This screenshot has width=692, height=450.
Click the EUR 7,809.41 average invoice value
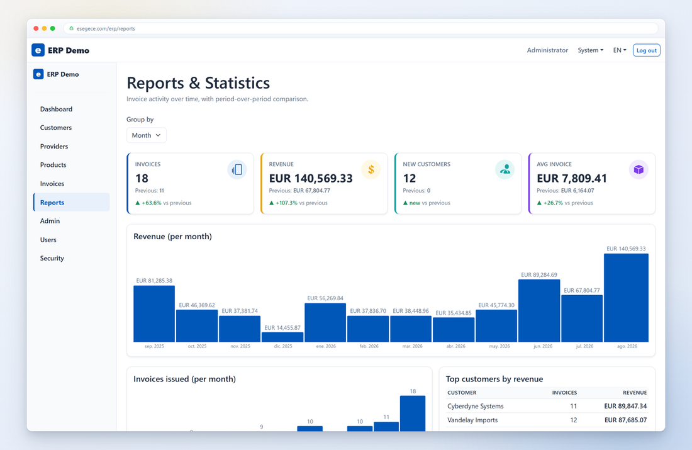coord(571,178)
